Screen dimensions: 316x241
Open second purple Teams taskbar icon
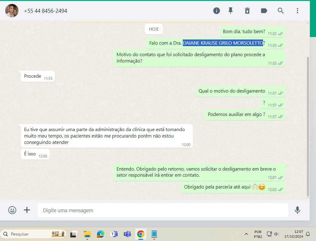[127, 234]
